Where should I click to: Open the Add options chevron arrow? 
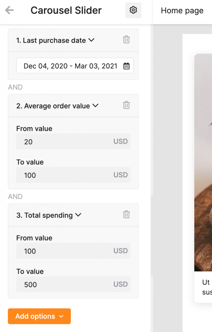click(x=61, y=316)
